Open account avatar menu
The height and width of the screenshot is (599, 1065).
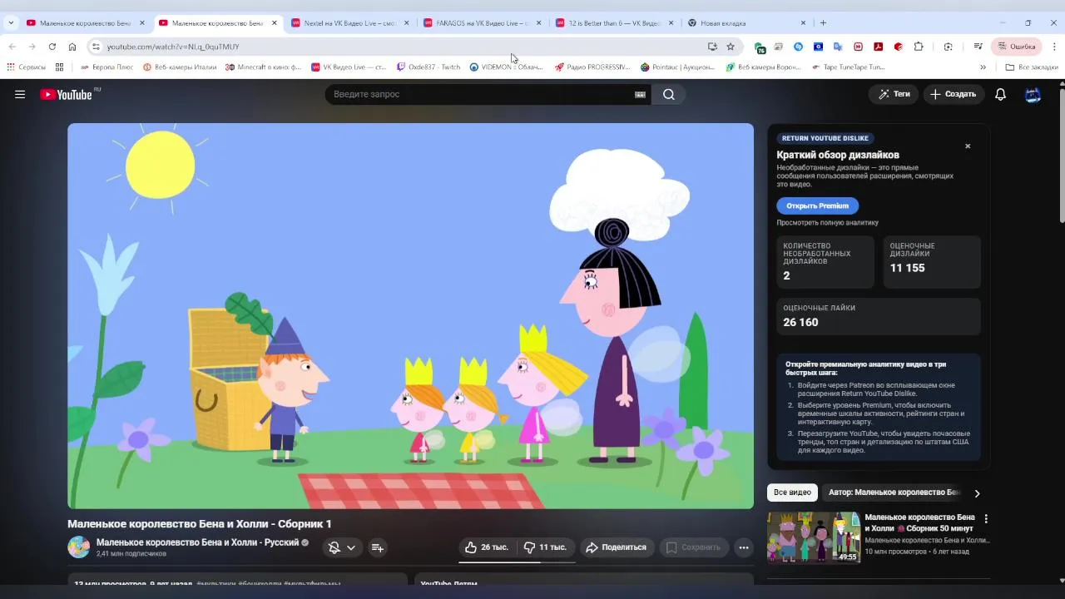tap(1033, 94)
